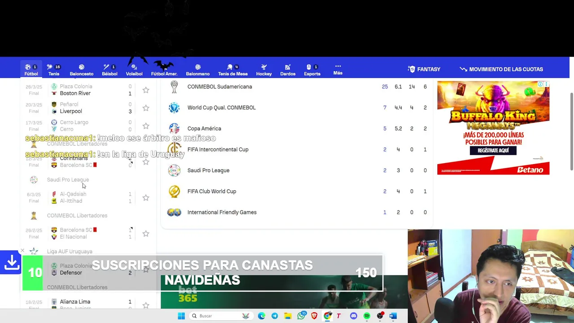
Task: Open MOVIMIENTO DE LAS CUOTAS
Action: [x=501, y=69]
